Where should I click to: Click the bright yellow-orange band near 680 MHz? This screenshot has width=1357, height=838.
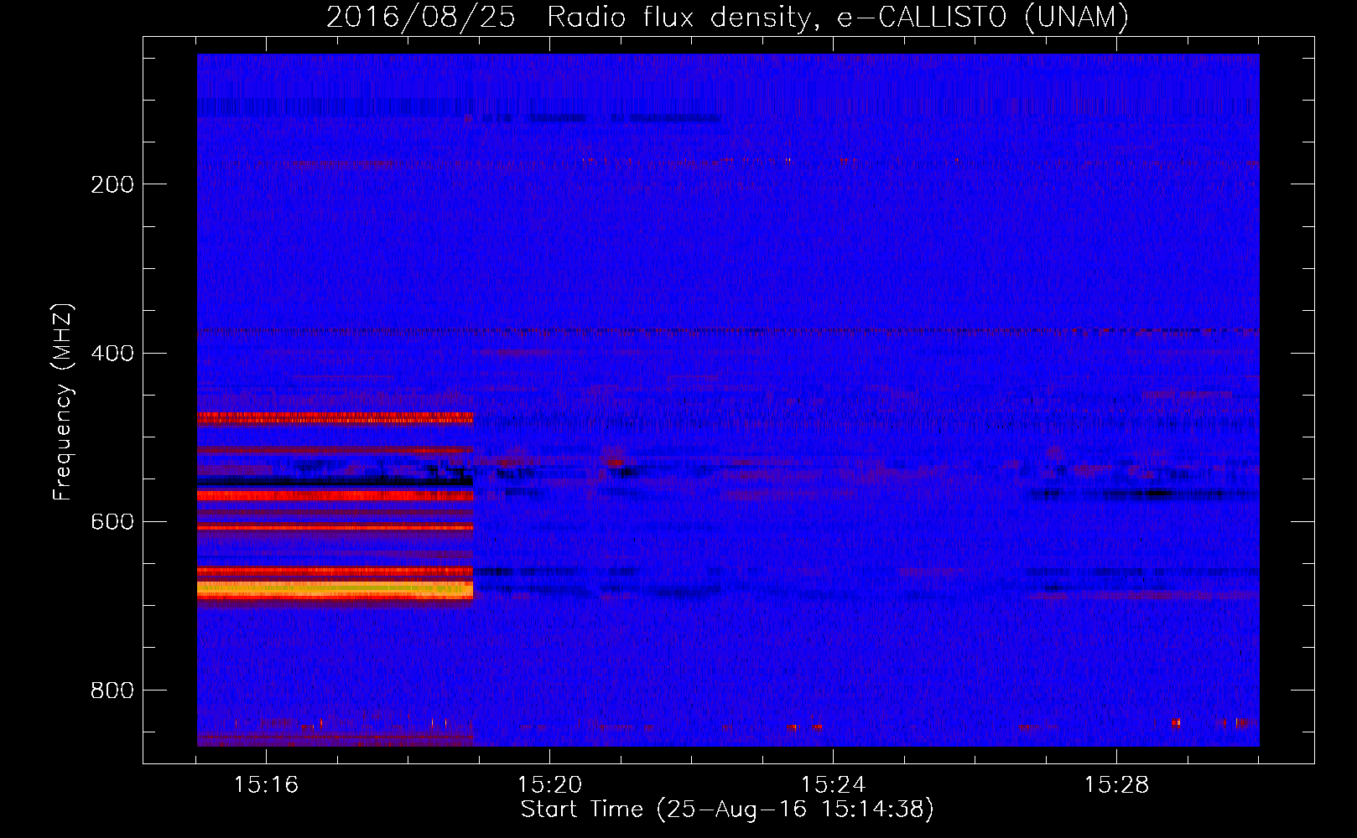click(335, 589)
